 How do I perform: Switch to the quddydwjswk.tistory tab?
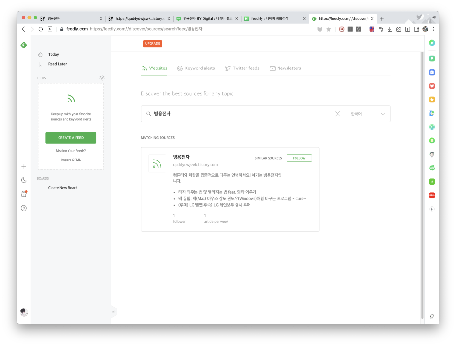pos(139,18)
